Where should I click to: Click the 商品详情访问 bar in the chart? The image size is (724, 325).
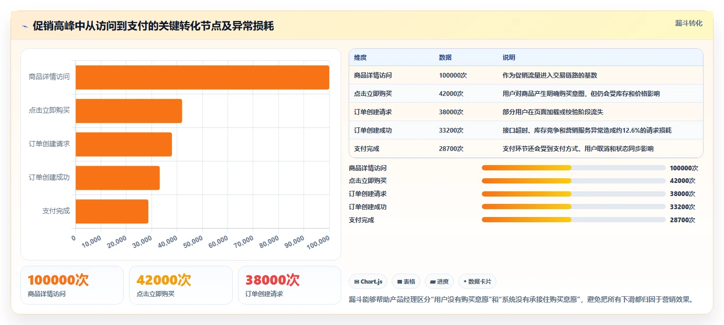[202, 77]
